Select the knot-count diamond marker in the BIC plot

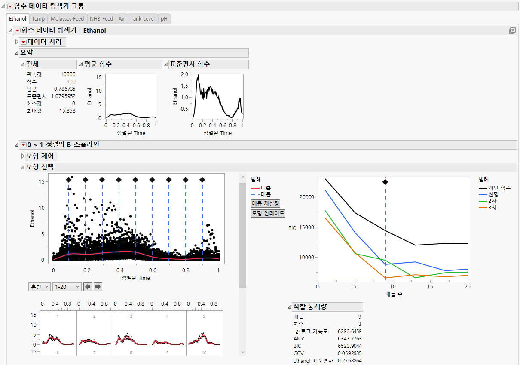click(x=385, y=181)
